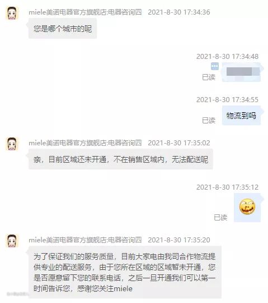
Task: Click the 已读 status beside the pumpkin emoji
Action: click(220, 217)
